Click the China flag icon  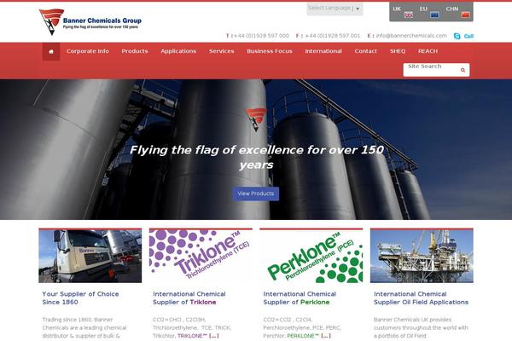(x=465, y=14)
